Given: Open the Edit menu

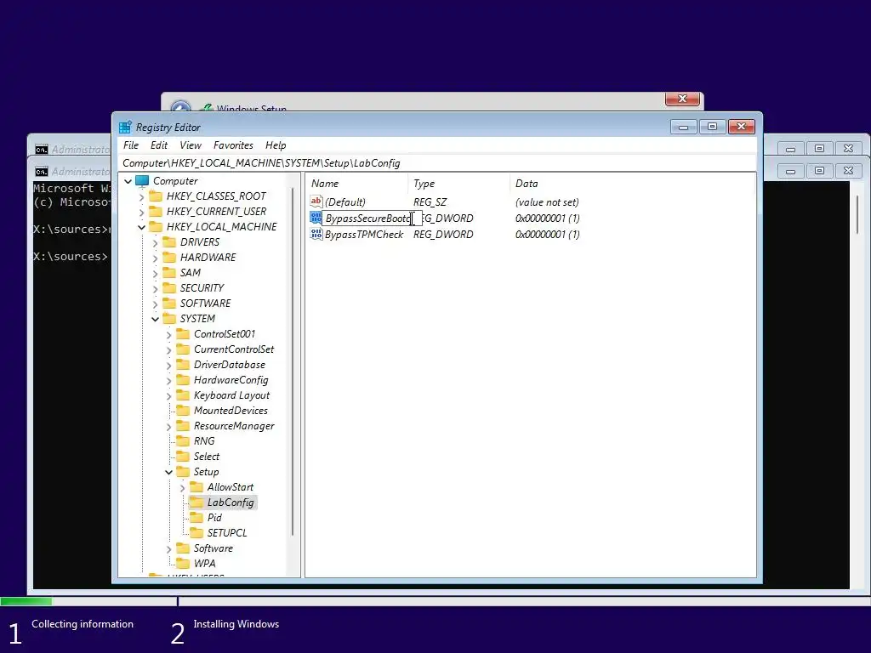Looking at the screenshot, I should (159, 145).
